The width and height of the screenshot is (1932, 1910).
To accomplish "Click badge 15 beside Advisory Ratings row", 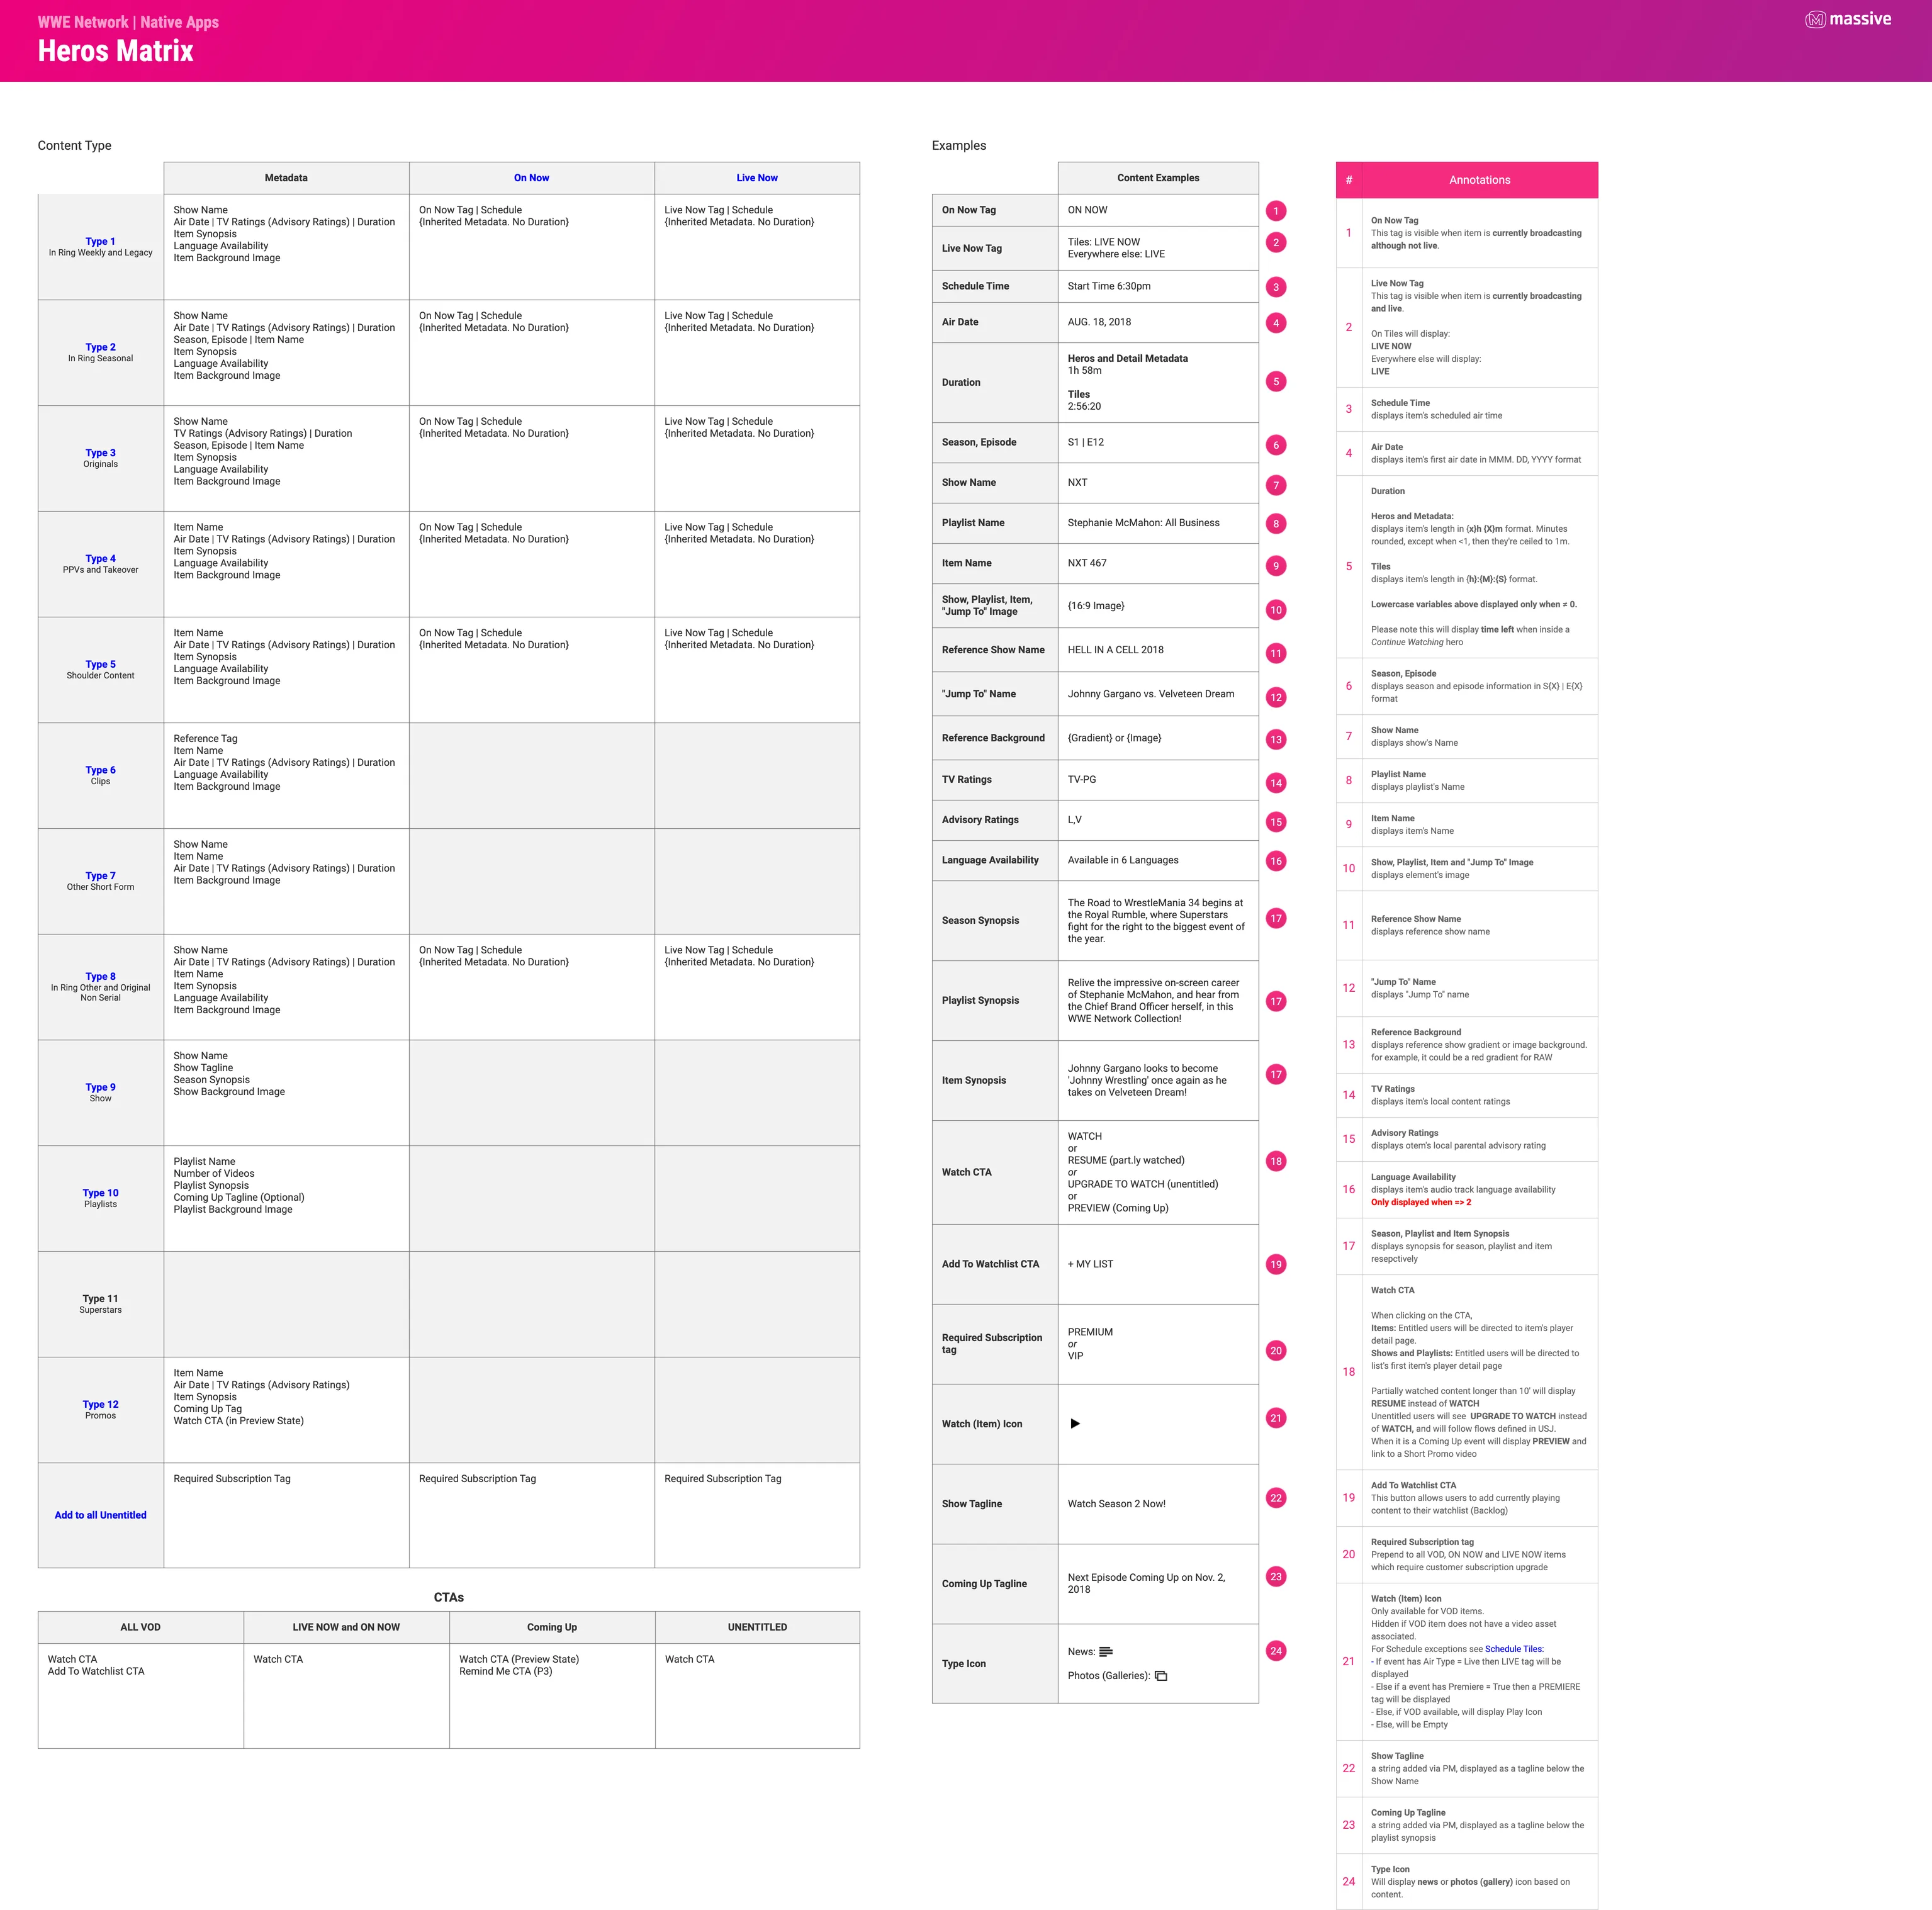I will pos(1276,822).
